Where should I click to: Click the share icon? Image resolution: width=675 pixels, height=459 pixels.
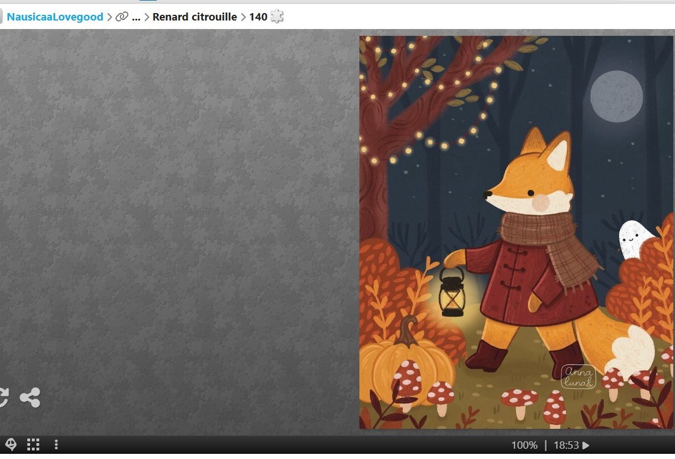click(30, 397)
